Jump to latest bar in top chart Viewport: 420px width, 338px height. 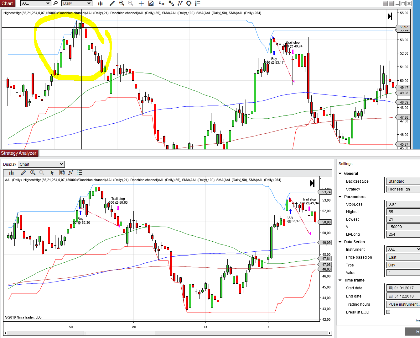click(x=390, y=16)
